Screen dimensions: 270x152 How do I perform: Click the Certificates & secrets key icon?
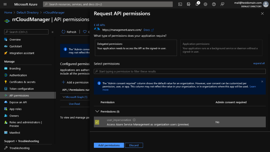(x=6, y=82)
